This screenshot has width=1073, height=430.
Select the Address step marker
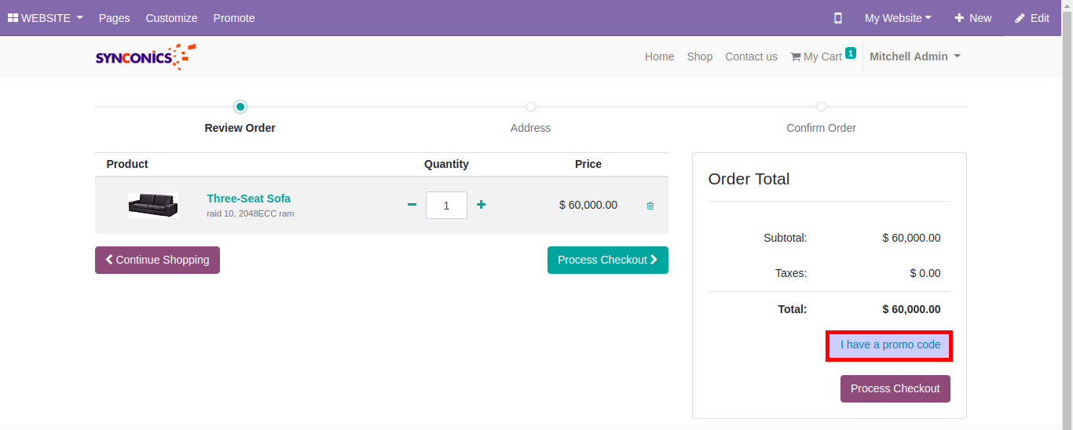click(x=531, y=107)
